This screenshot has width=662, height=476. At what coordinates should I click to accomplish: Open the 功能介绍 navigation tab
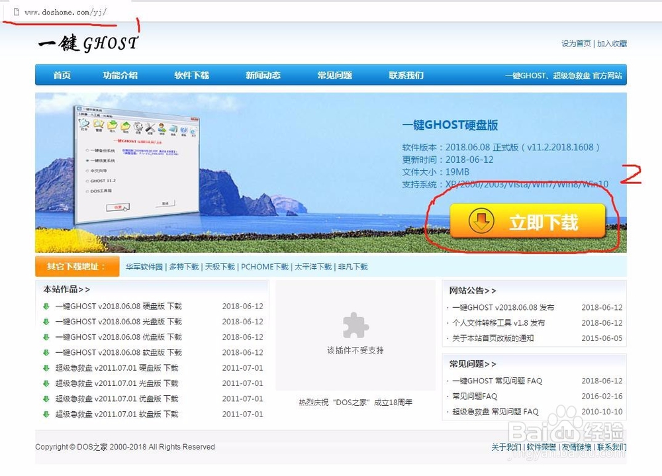click(120, 75)
